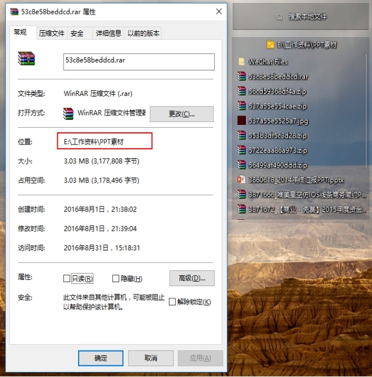Click the filename input field 53c8e58beddcd.rar

tap(139, 62)
